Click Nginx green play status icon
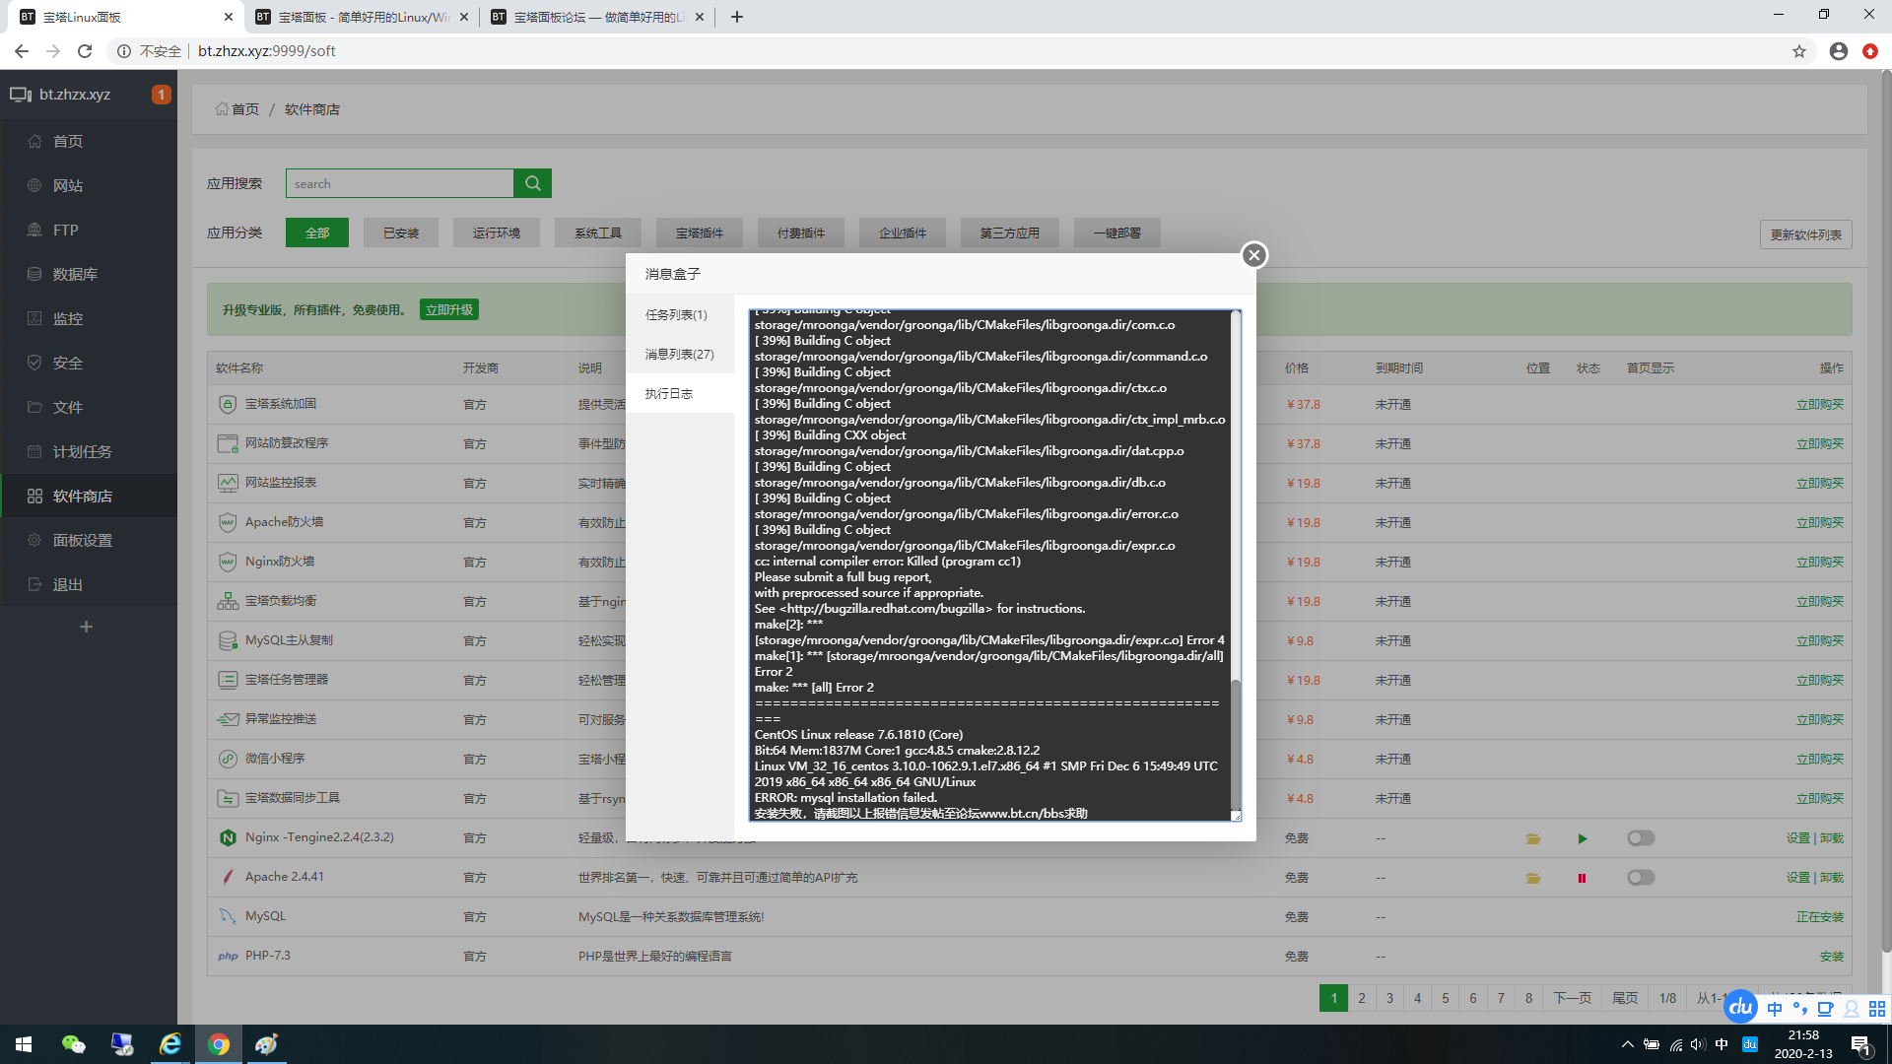The image size is (1892, 1064). click(1583, 838)
